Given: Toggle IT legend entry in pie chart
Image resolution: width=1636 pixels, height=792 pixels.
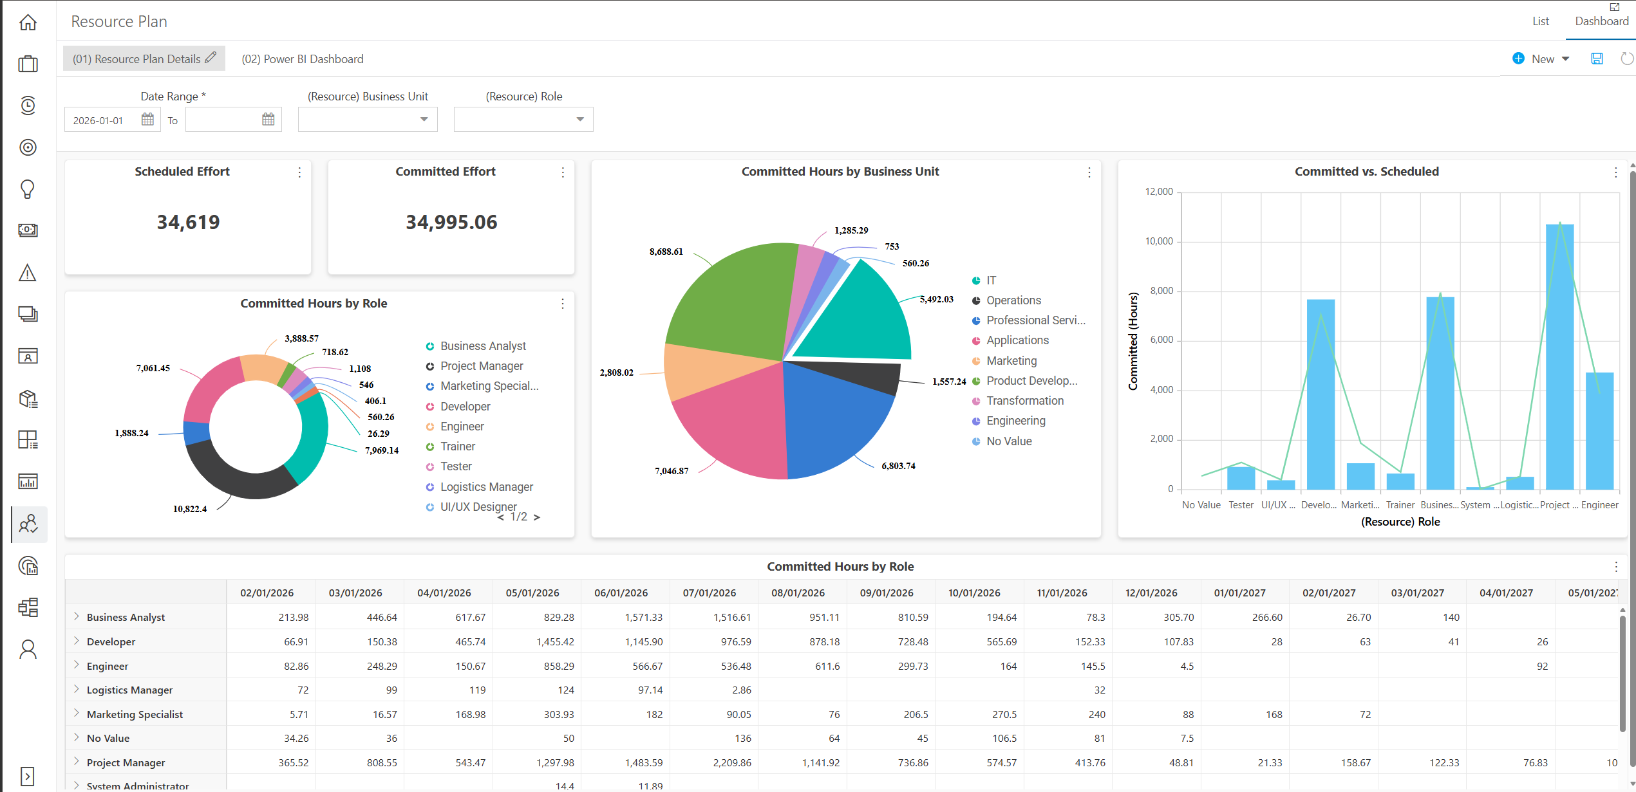Looking at the screenshot, I should click(984, 281).
